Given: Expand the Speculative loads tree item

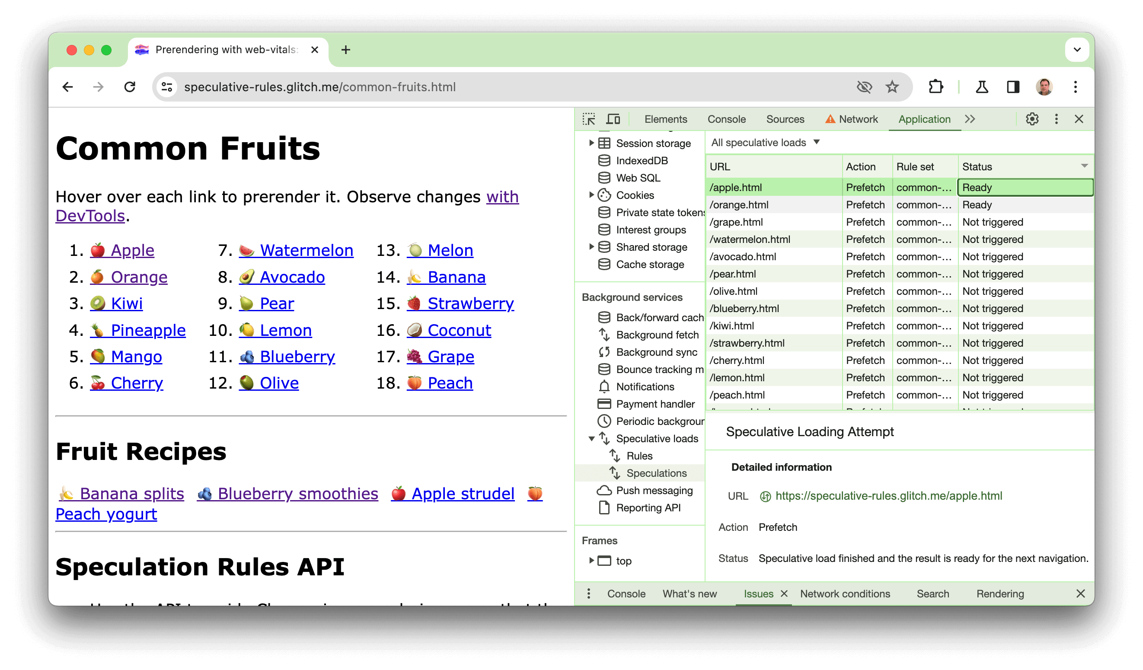Looking at the screenshot, I should click(590, 439).
